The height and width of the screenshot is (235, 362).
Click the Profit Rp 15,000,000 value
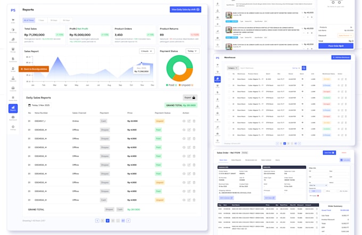80,35
